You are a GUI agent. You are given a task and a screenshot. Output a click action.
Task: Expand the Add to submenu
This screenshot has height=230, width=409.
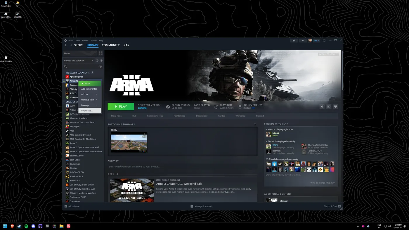click(90, 94)
